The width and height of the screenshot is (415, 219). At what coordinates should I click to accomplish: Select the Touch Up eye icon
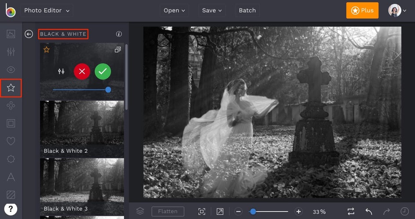tap(11, 70)
